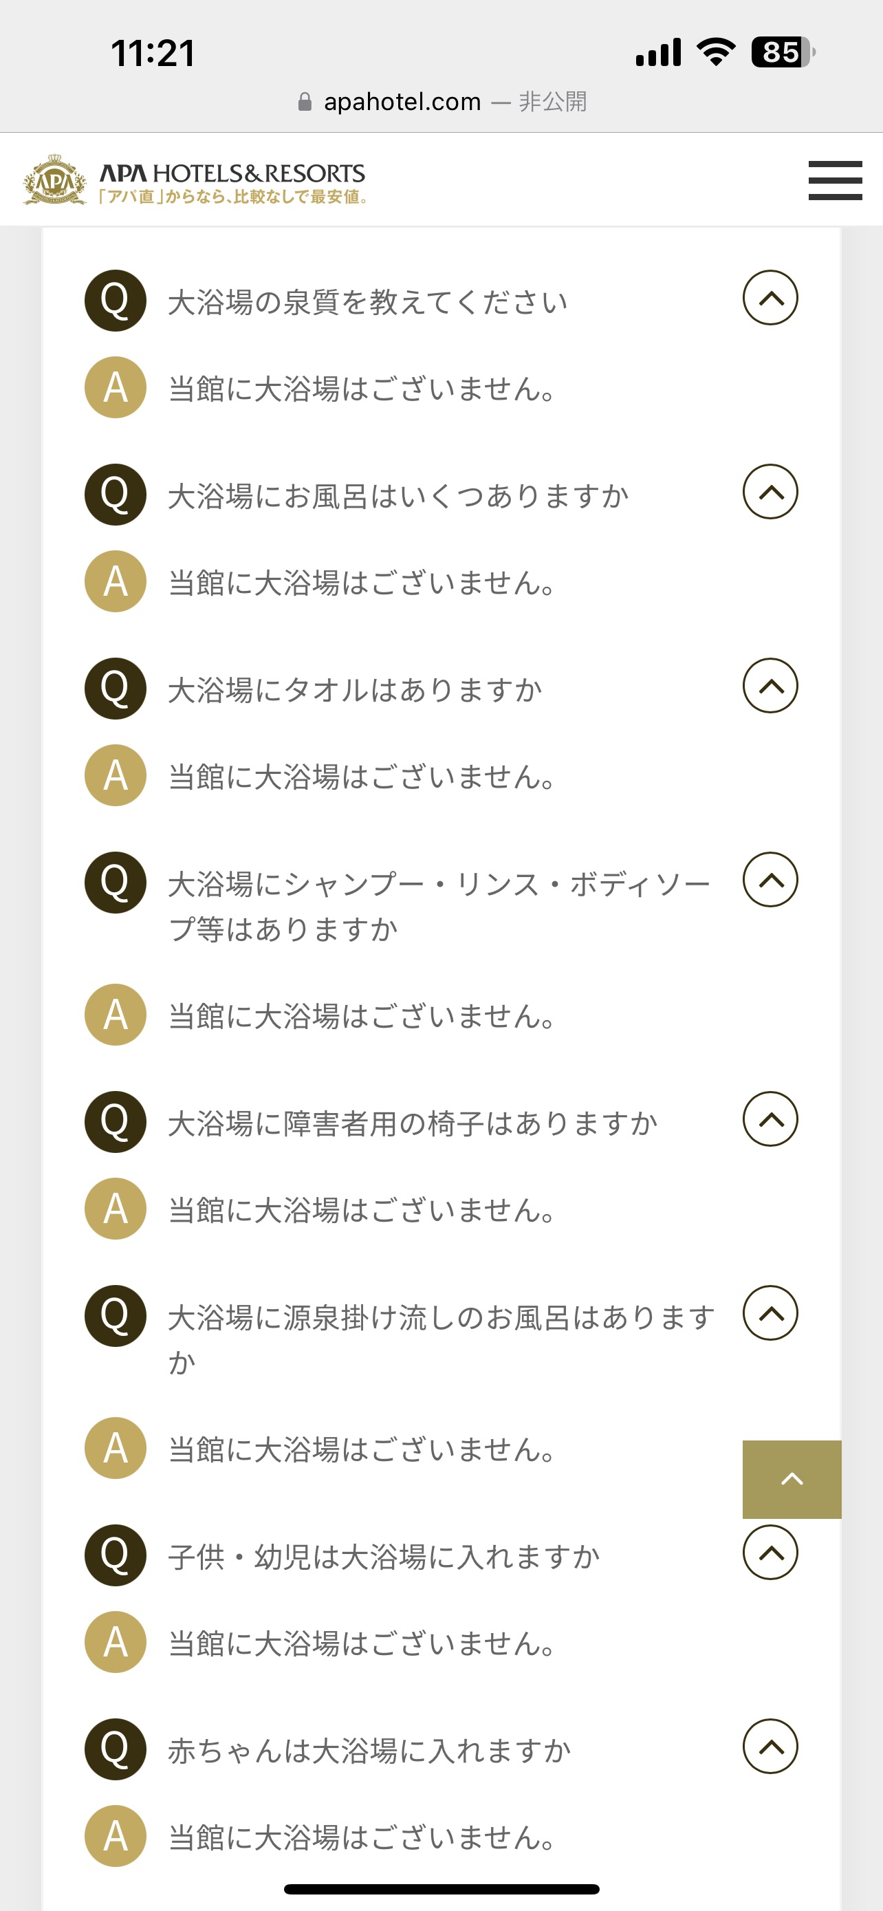This screenshot has width=883, height=1911.
Task: Tap the scroll-to-top gold button
Action: [x=792, y=1479]
